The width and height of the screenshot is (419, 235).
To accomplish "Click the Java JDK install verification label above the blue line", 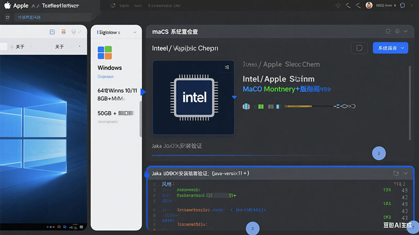I will tap(177, 146).
